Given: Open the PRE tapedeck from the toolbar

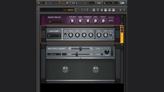Looking at the screenshot, I should (94, 10).
